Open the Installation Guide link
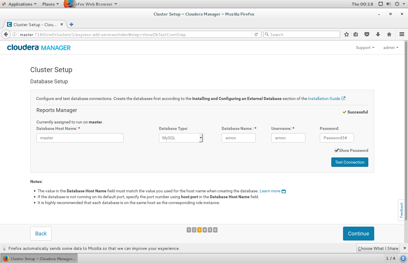 pyautogui.click(x=327, y=99)
